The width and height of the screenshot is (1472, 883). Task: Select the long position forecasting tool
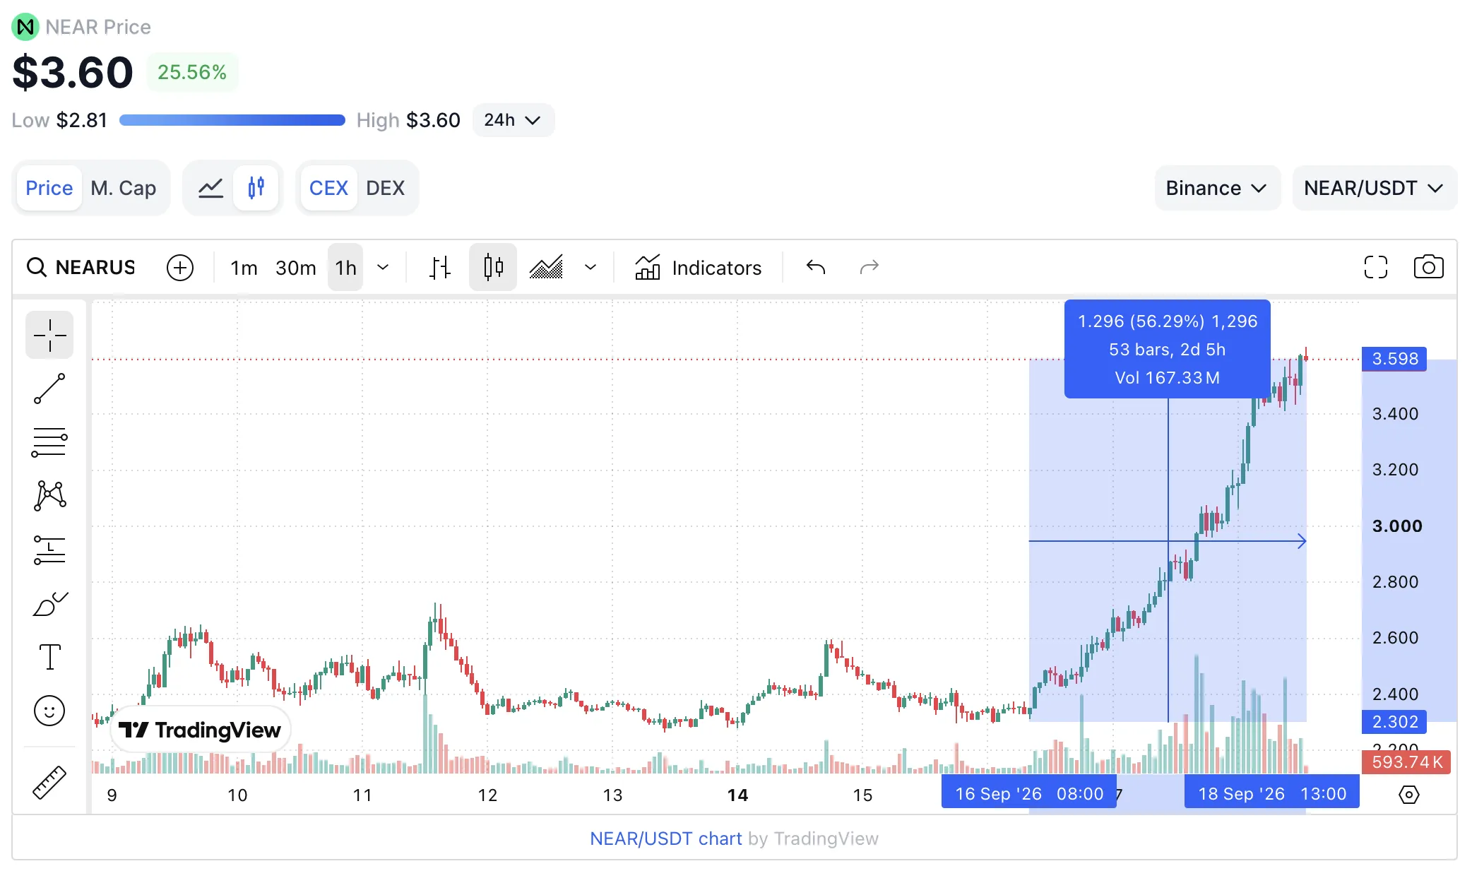[49, 550]
